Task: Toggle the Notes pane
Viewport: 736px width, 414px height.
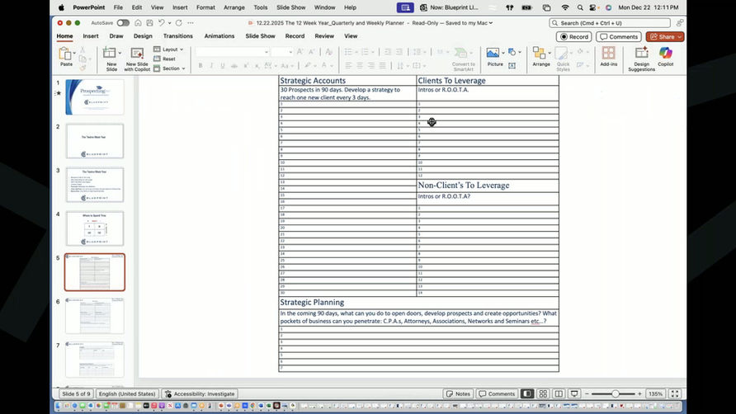Action: [x=458, y=394]
